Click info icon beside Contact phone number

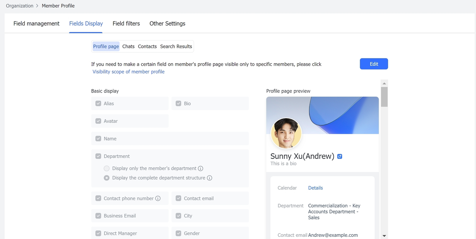(x=158, y=198)
